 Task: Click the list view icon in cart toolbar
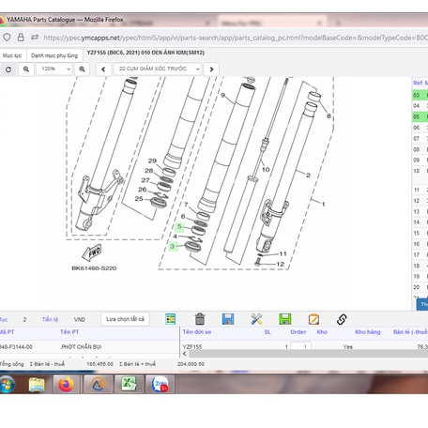click(170, 319)
